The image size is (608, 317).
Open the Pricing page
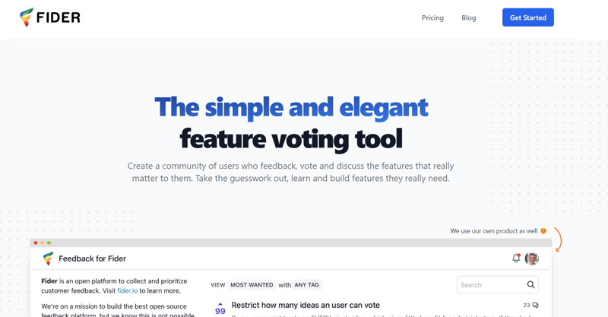click(432, 17)
